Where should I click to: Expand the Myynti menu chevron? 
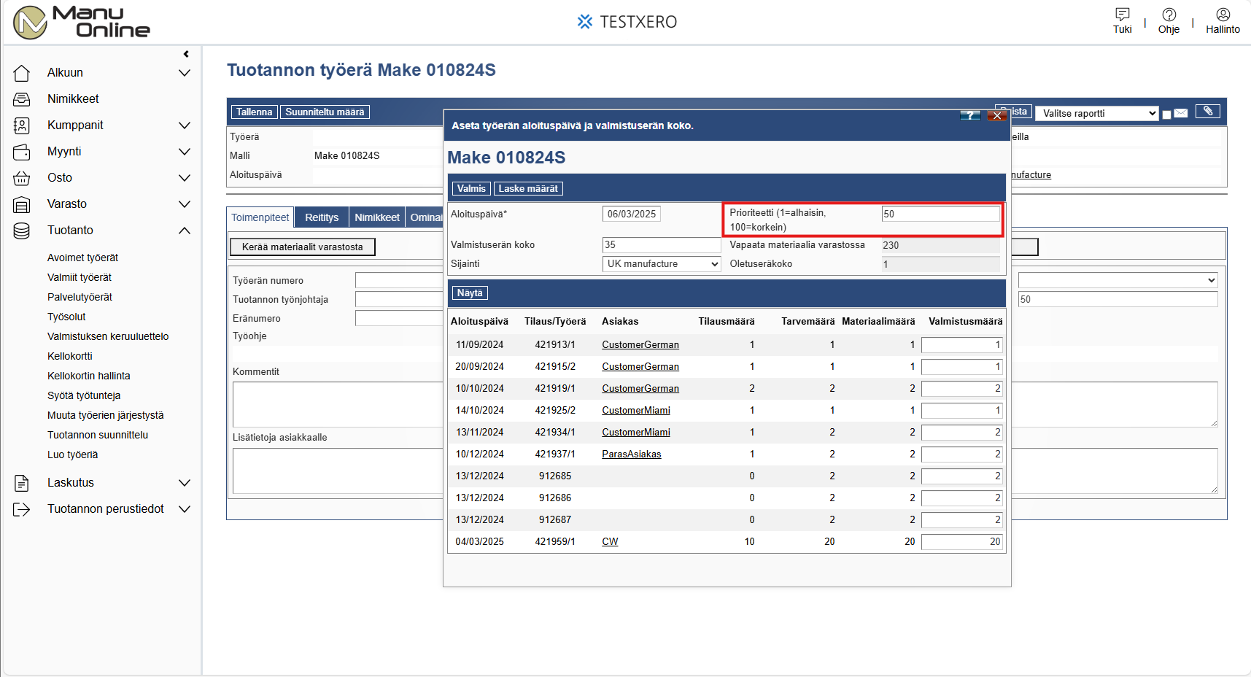185,152
